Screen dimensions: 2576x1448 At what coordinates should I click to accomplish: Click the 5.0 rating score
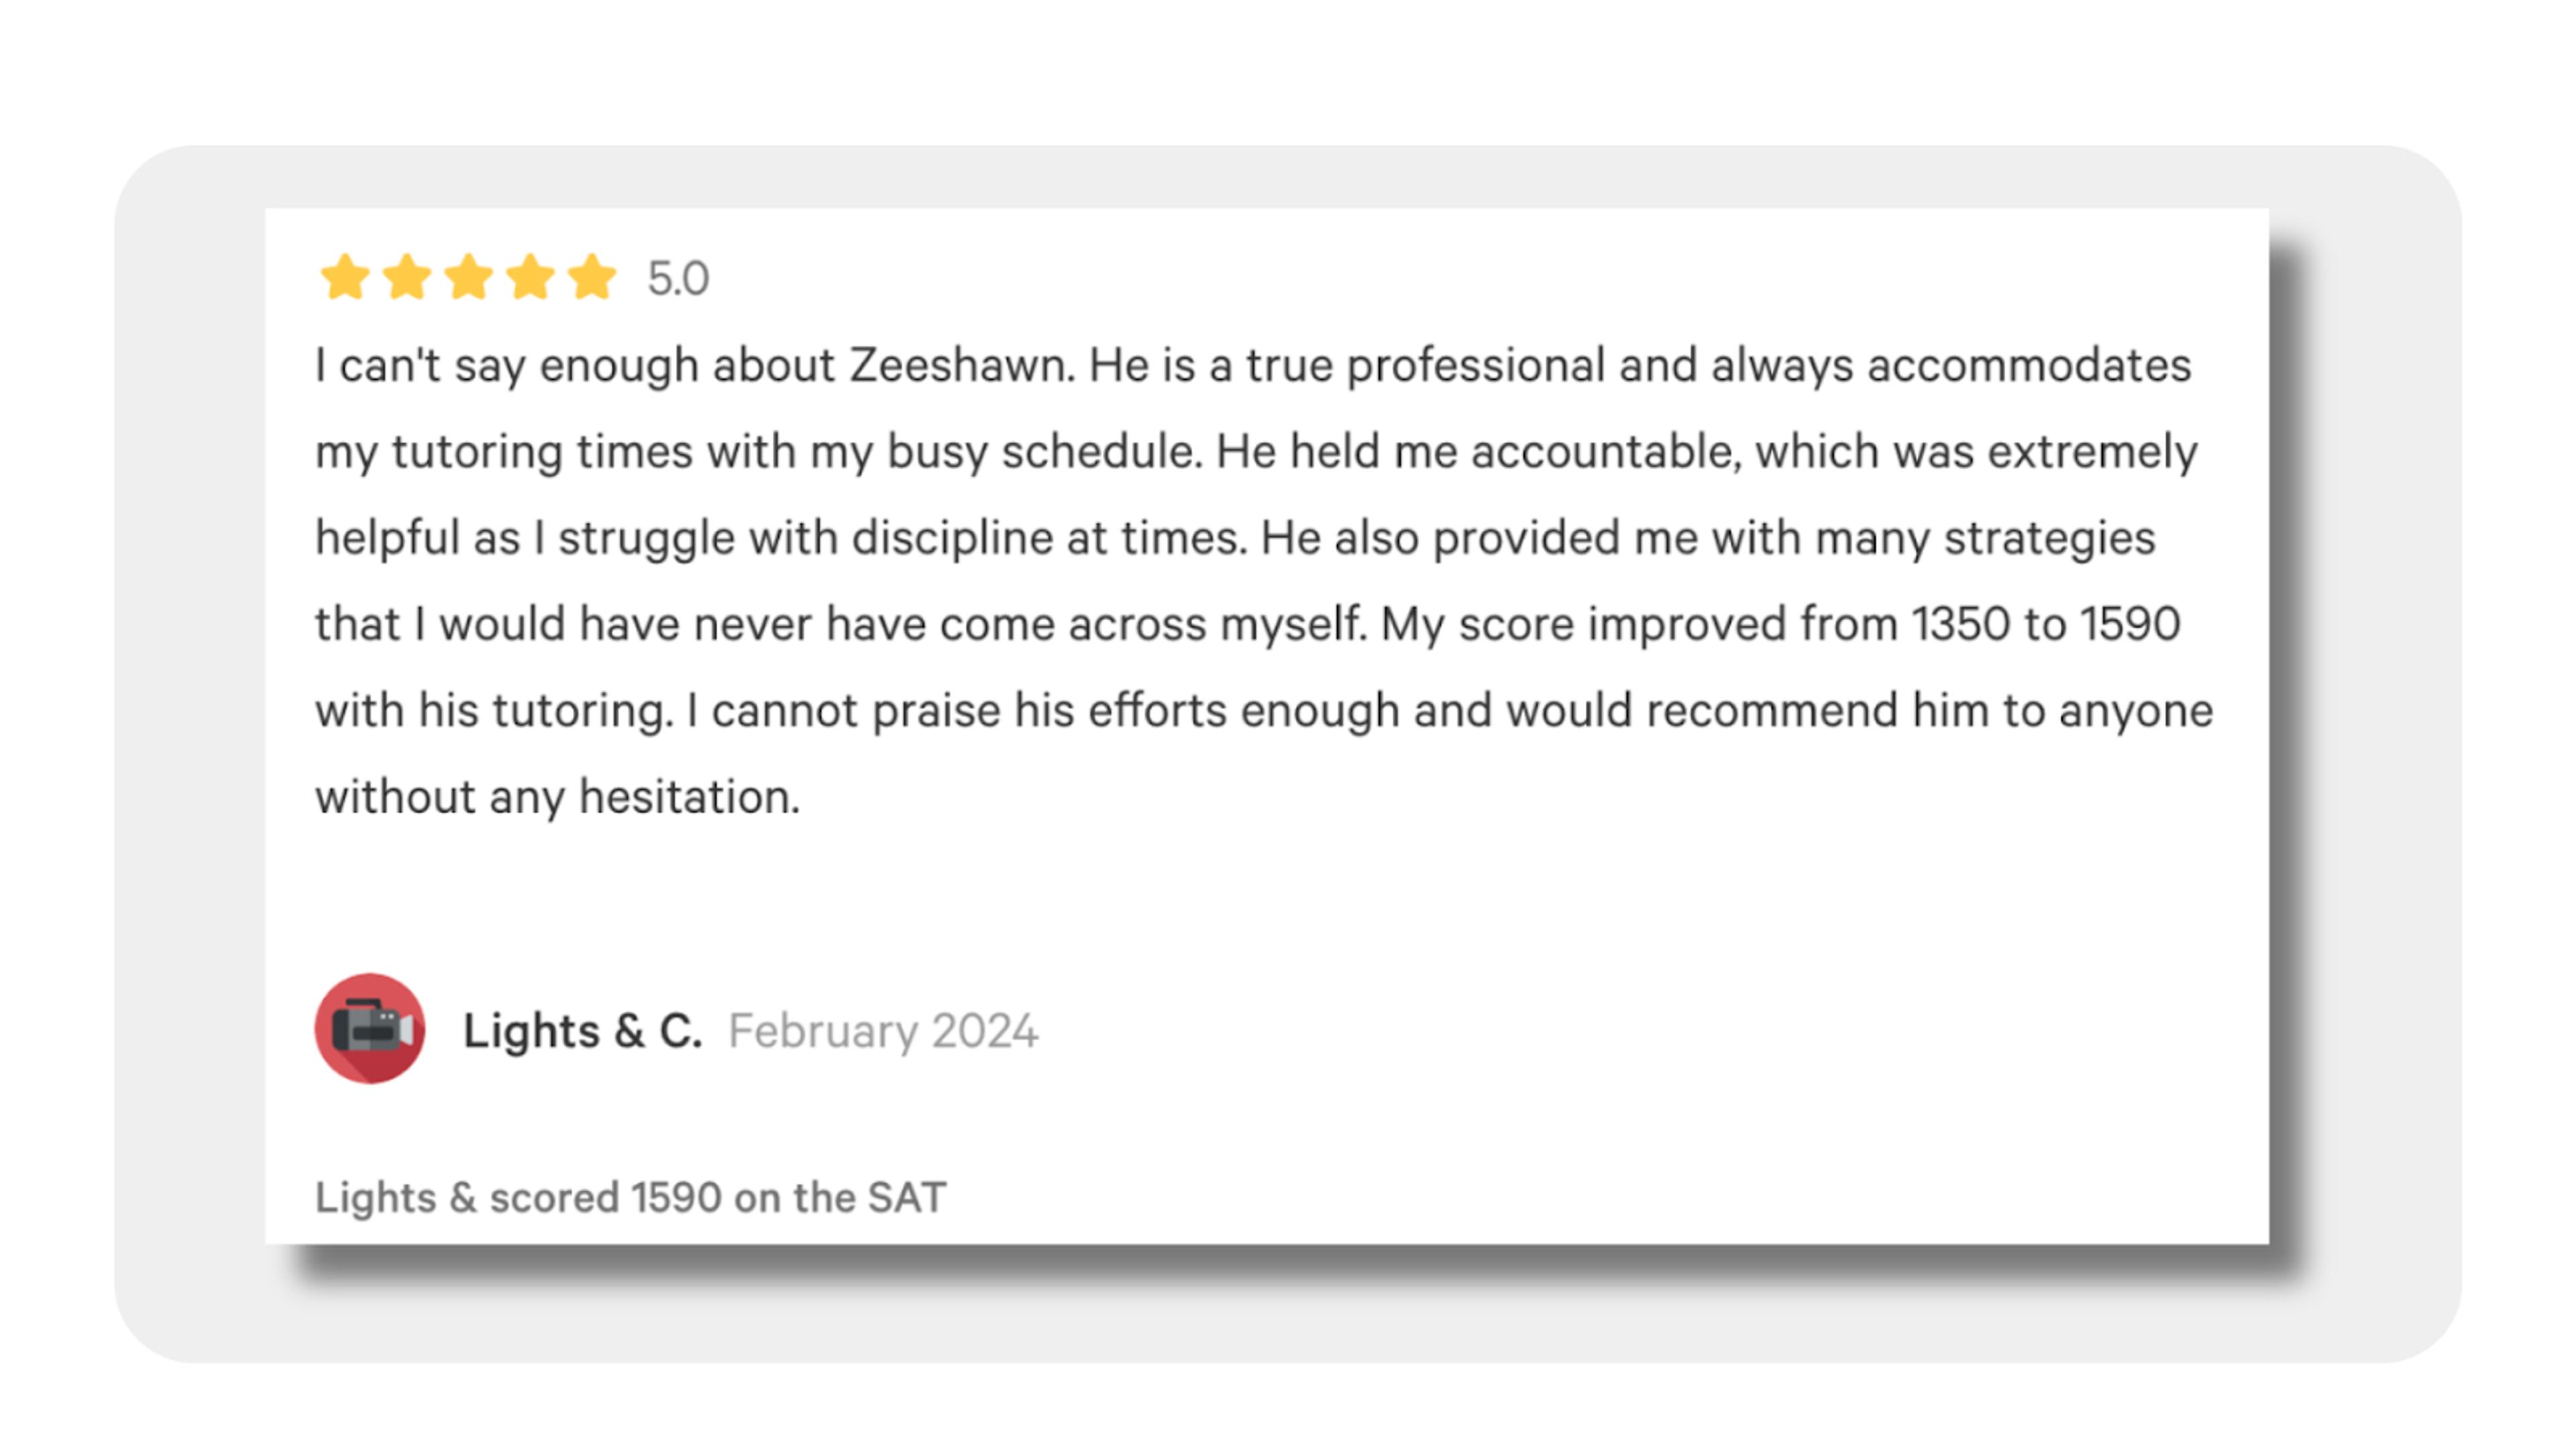(x=678, y=279)
